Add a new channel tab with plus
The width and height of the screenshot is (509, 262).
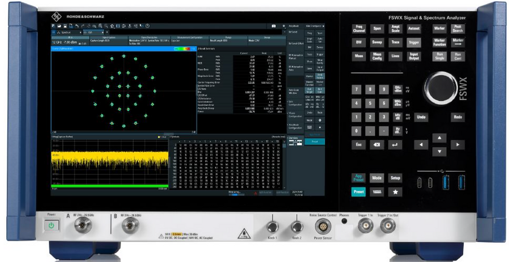click(x=107, y=32)
